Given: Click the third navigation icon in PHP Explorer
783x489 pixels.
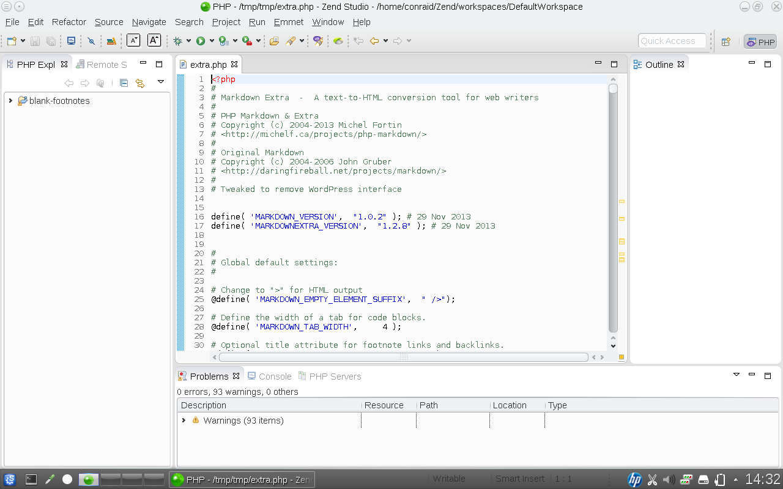Looking at the screenshot, I should coord(100,83).
